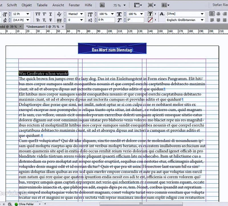
Task: Open the 12 Pt font size dropdown
Action: click(28, 14)
